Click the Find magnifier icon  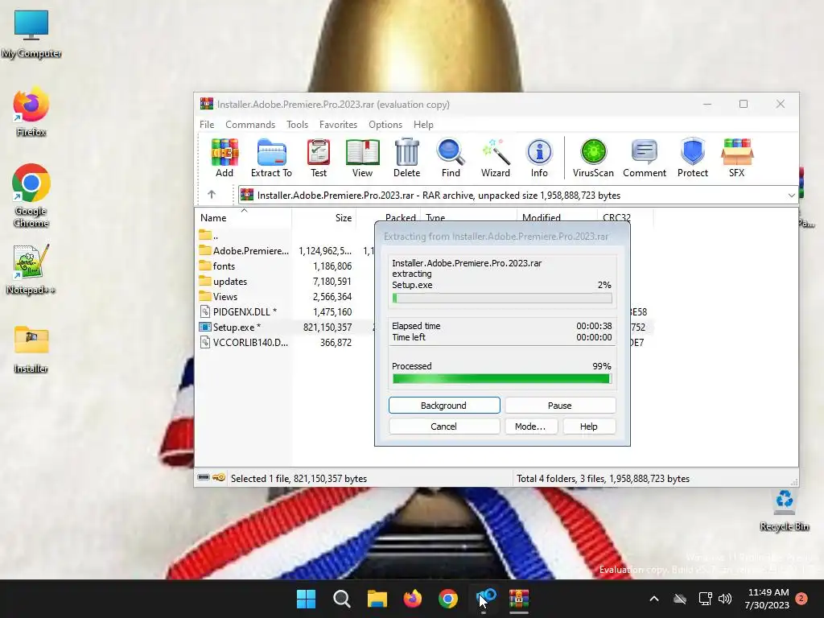[451, 158]
